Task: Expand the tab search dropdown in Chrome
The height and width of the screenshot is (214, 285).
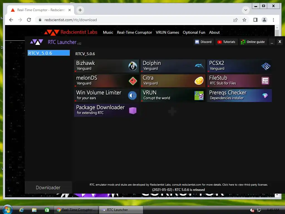Action: tap(246, 10)
